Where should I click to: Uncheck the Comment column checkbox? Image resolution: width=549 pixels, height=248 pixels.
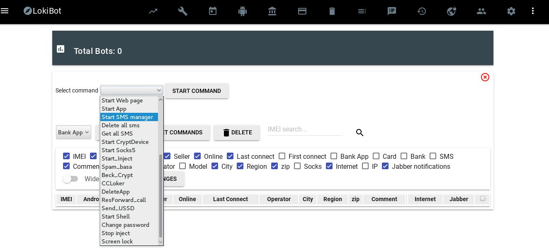click(66, 166)
